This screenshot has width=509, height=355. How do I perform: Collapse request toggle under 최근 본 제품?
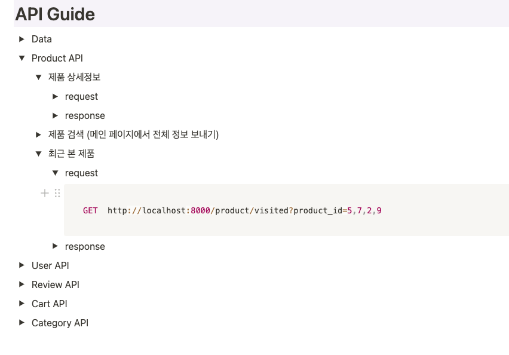pyautogui.click(x=55, y=173)
